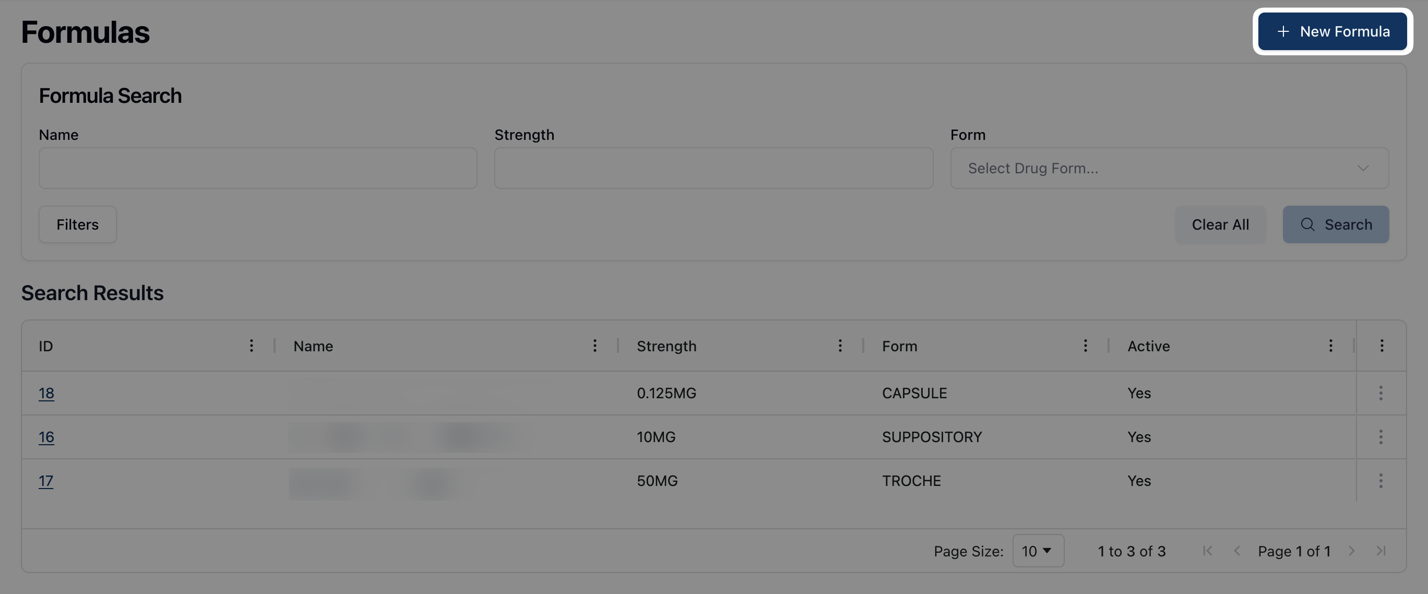Focus the Strength search field
This screenshot has height=594, width=1428.
[x=713, y=168]
